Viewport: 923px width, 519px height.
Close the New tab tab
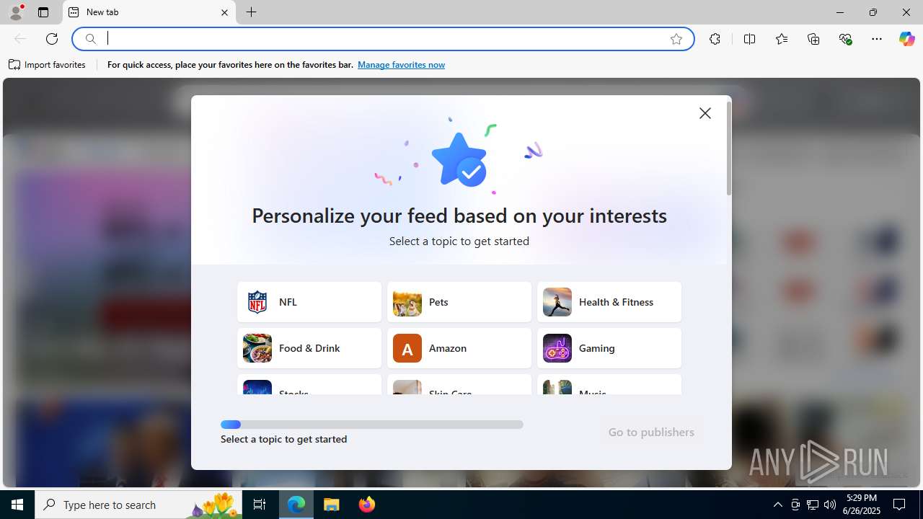click(x=224, y=12)
